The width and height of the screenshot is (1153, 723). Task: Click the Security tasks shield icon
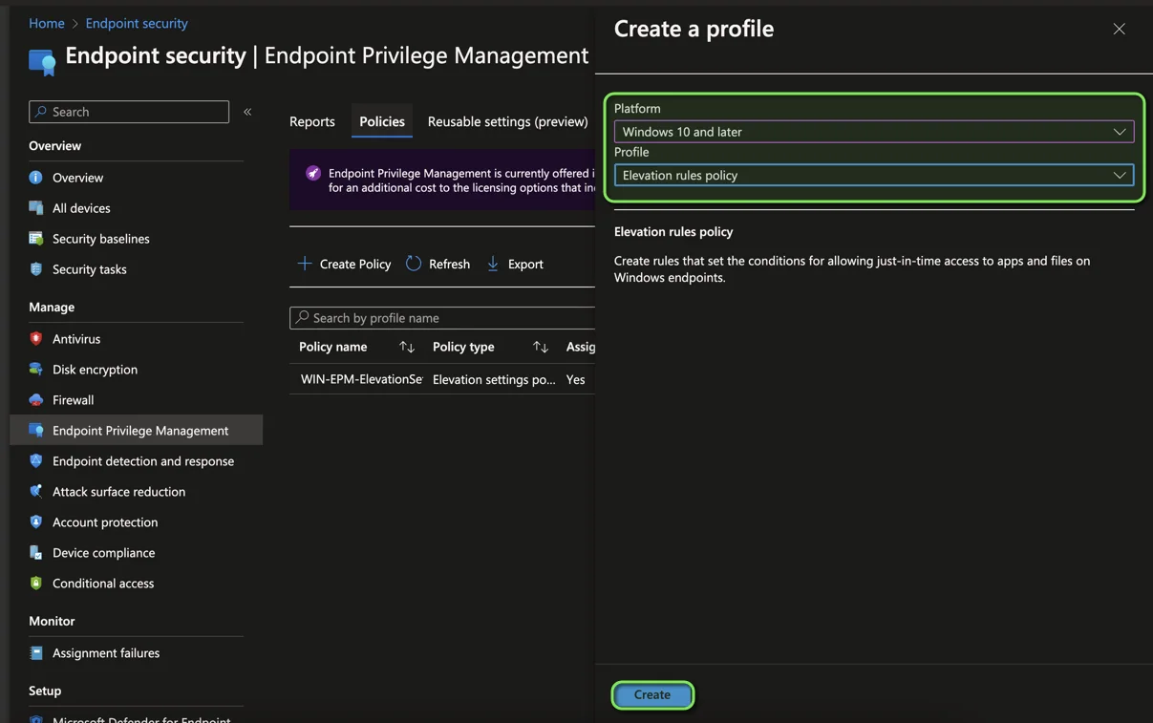tap(36, 269)
